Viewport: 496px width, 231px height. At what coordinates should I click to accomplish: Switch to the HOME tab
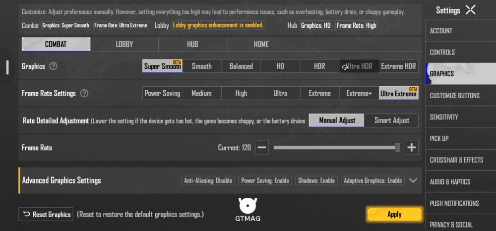pos(261,44)
